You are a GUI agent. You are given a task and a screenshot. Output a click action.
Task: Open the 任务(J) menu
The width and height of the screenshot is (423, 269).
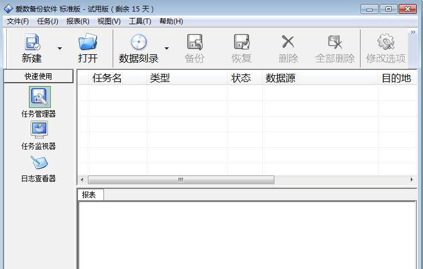pyautogui.click(x=47, y=21)
